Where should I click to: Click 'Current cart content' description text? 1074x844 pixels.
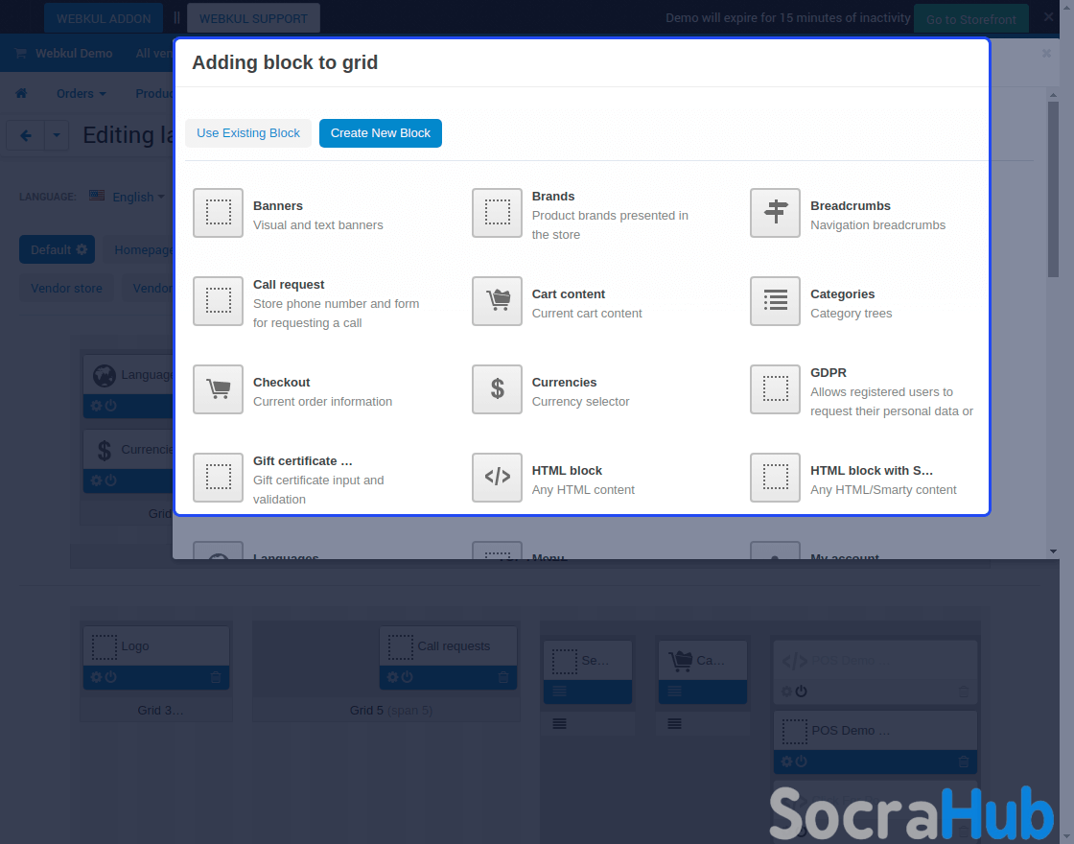(x=586, y=313)
